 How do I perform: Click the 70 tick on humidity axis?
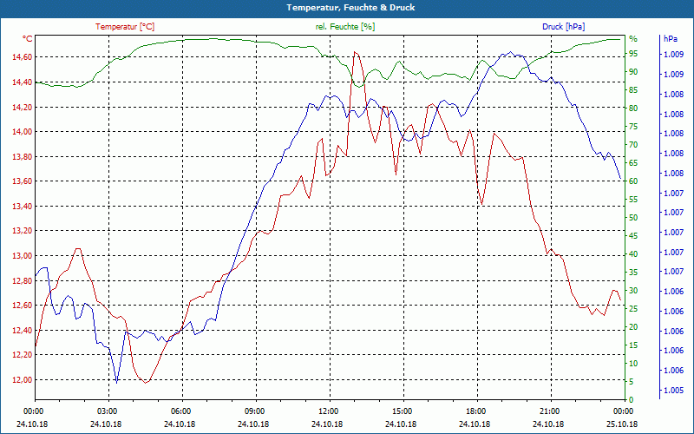[x=633, y=145]
